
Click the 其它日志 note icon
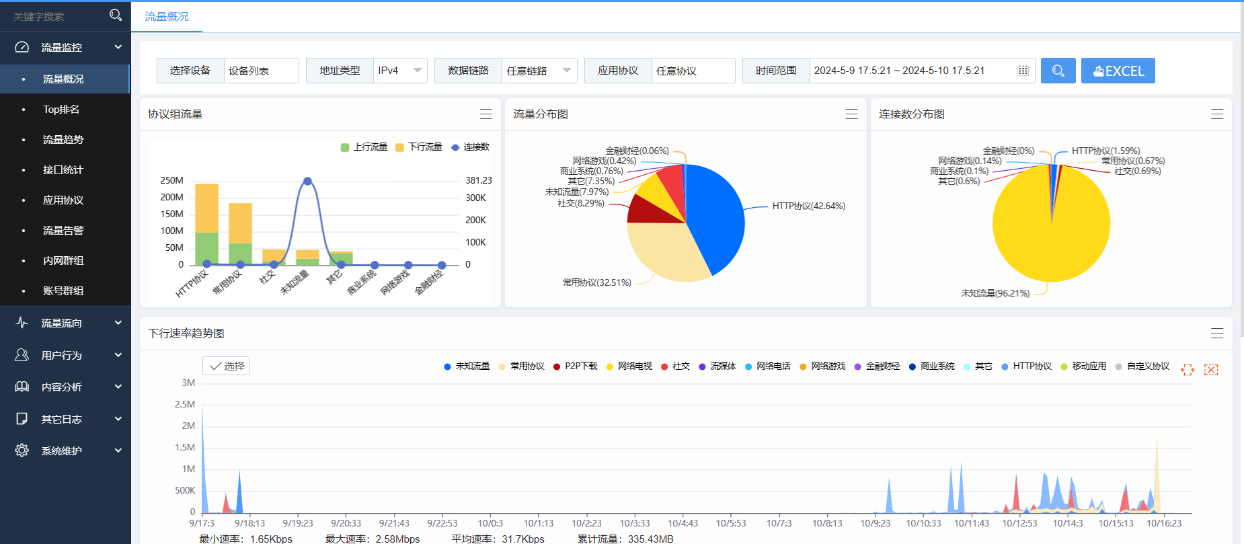point(22,419)
